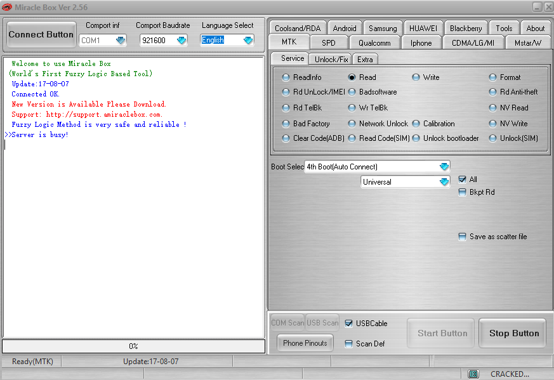Select the ReadInfo radio button
554x380 pixels.
click(x=301, y=77)
